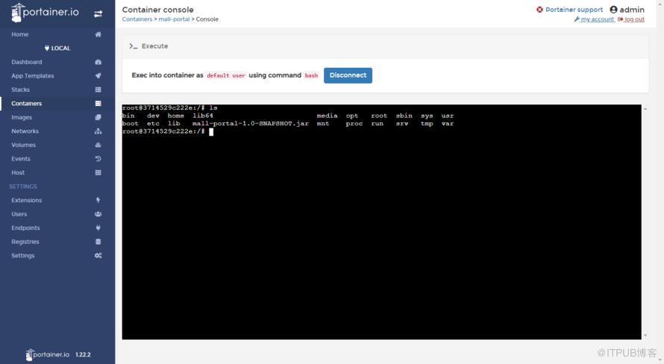Click the Registries database icon
This screenshot has width=664, height=364.
(x=98, y=242)
